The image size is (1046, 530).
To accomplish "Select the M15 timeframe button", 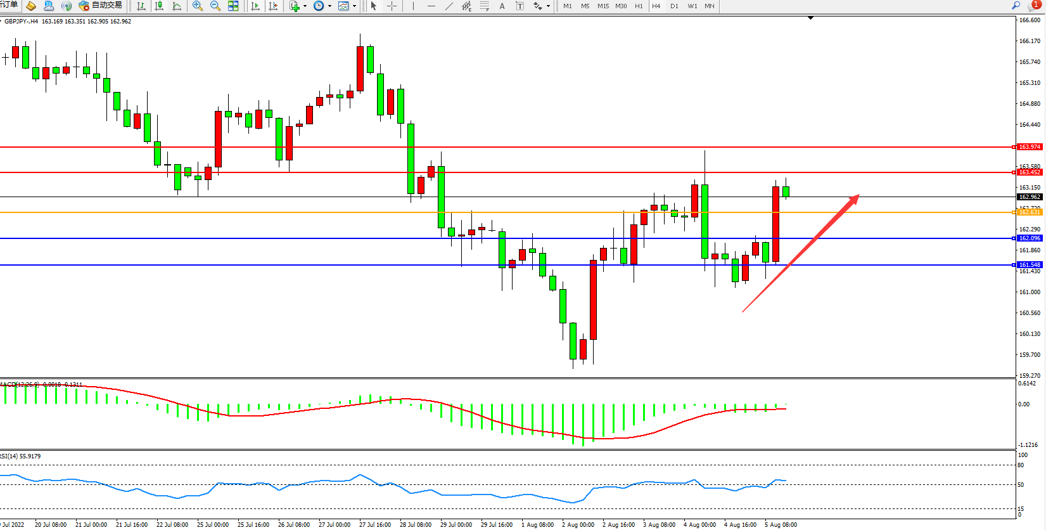I will (603, 6).
